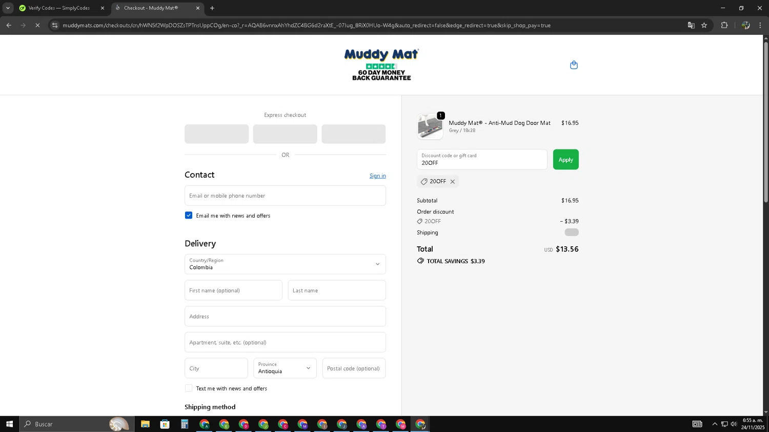Focus the City field
The image size is (769, 432).
point(216,368)
